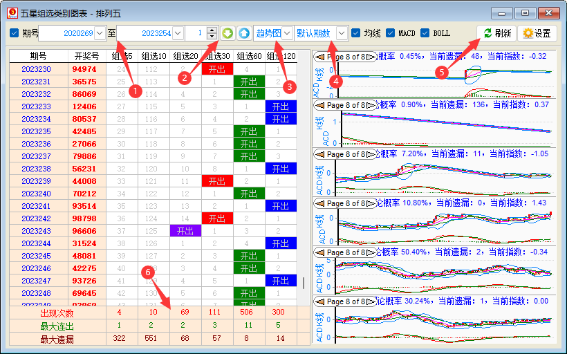Disable the MACD indicator checkbox

click(391, 33)
